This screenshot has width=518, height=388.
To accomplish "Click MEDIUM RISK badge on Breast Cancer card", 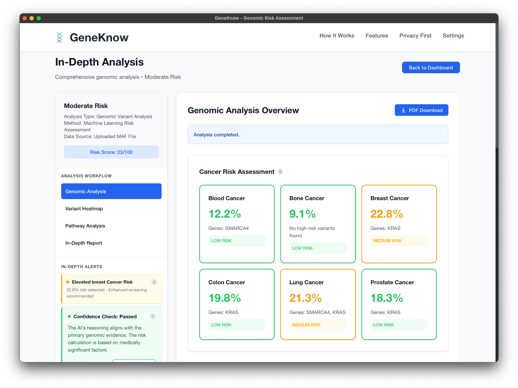I will tap(399, 241).
